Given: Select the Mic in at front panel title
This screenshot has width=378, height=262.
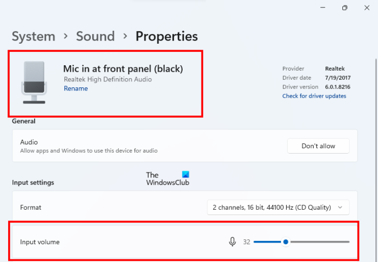Looking at the screenshot, I should (x=123, y=68).
